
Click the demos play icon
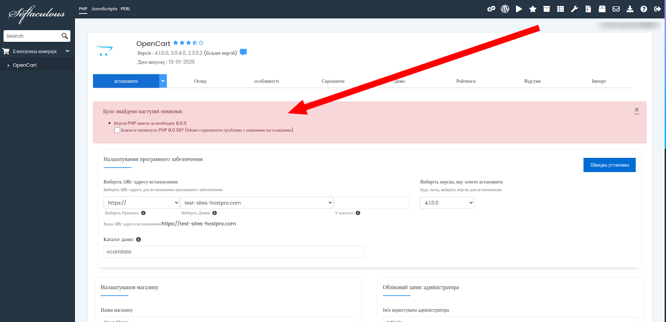[519, 9]
